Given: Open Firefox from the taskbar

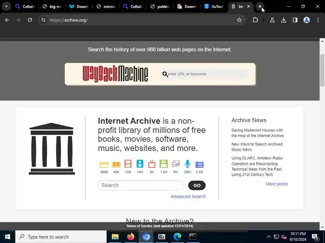Looking at the screenshot, I should 130,237.
